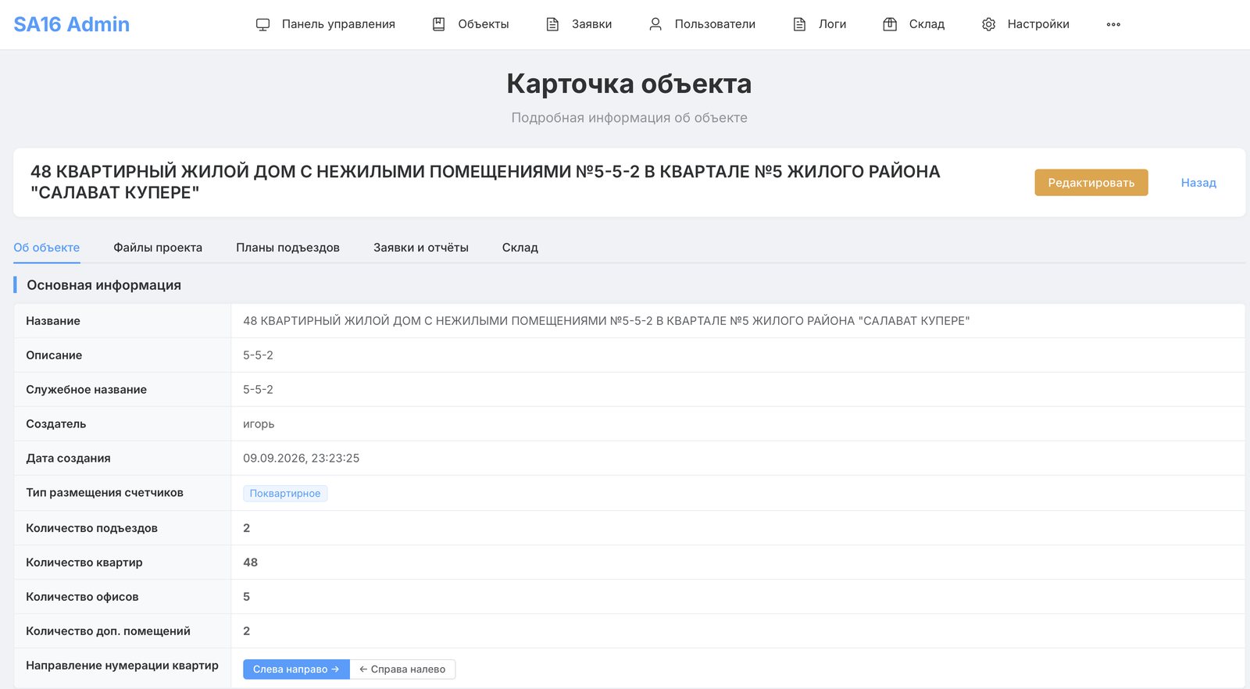Click the user icon beside Пользователи
The width and height of the screenshot is (1250, 689).
coord(655,24)
